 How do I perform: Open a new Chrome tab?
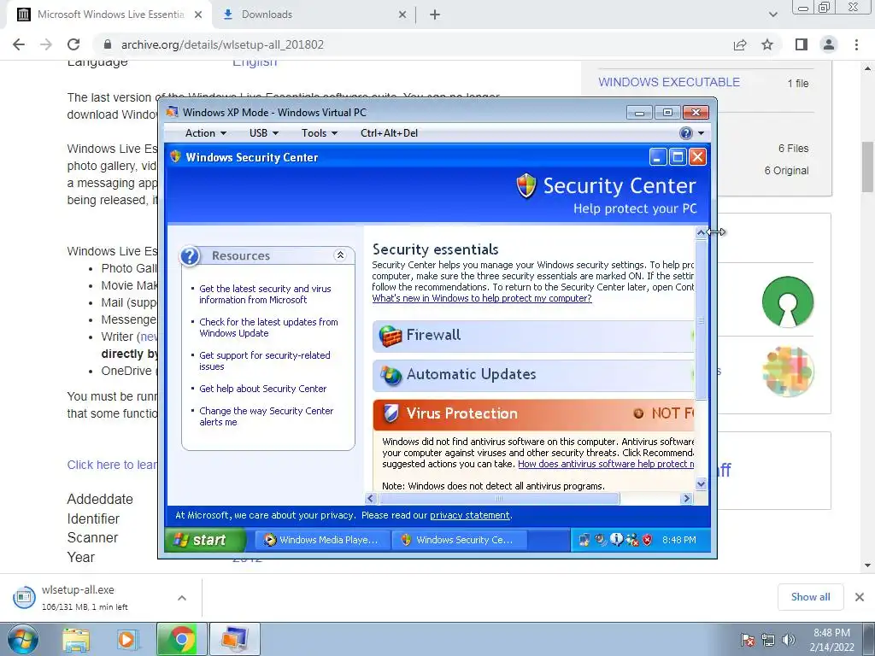point(435,15)
